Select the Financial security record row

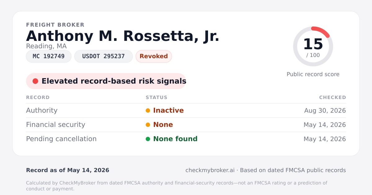186,125
